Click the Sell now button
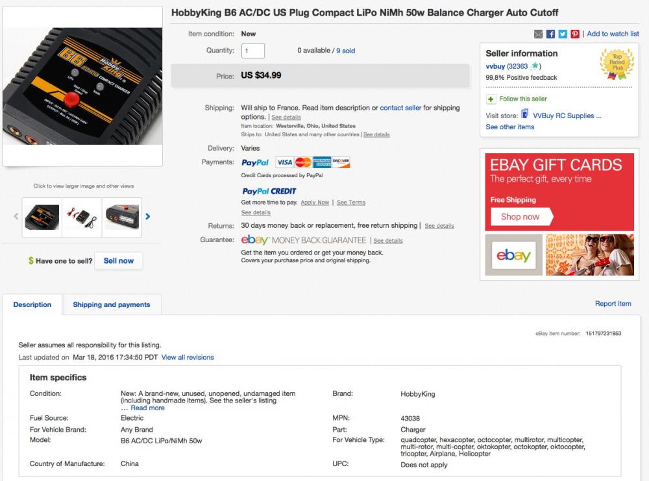This screenshot has height=481, width=649. 118,261
